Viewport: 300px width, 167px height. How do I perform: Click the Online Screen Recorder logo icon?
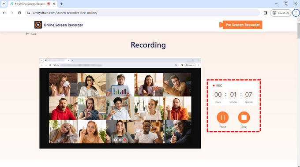38,25
